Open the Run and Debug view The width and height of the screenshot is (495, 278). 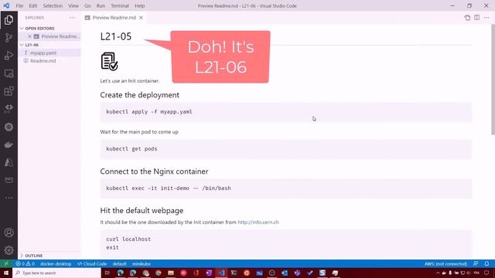(9, 56)
